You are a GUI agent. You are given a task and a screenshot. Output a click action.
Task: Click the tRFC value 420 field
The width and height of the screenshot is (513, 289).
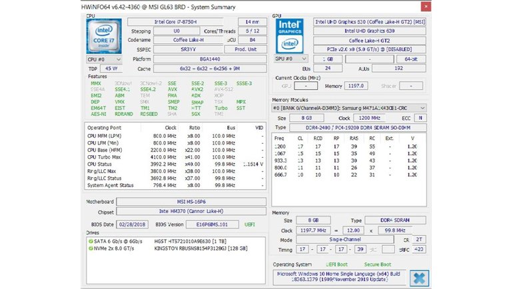(x=419, y=250)
